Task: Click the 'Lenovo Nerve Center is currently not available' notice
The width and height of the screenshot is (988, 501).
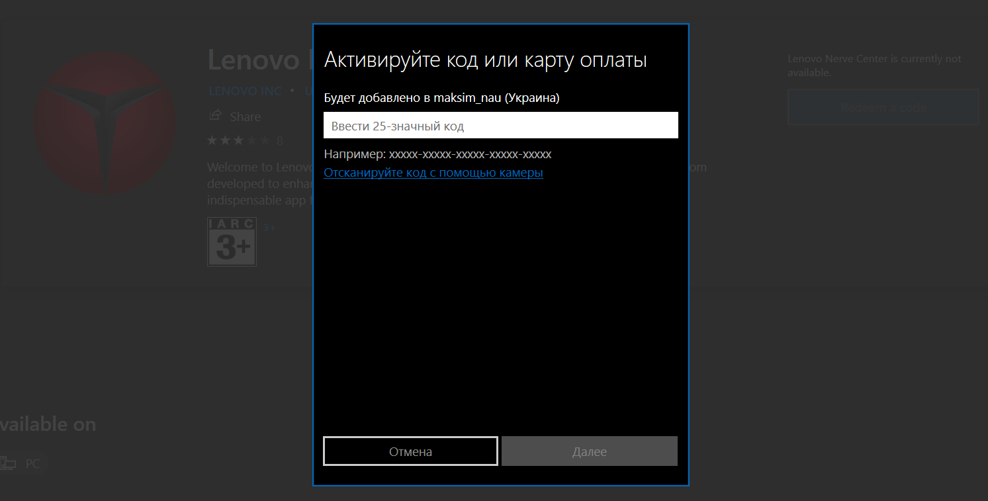Action: (x=874, y=66)
